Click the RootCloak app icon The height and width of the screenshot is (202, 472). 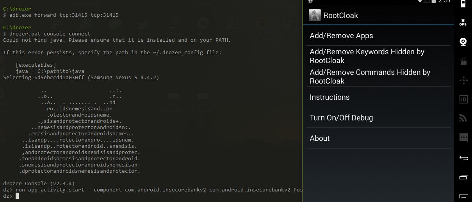(315, 15)
